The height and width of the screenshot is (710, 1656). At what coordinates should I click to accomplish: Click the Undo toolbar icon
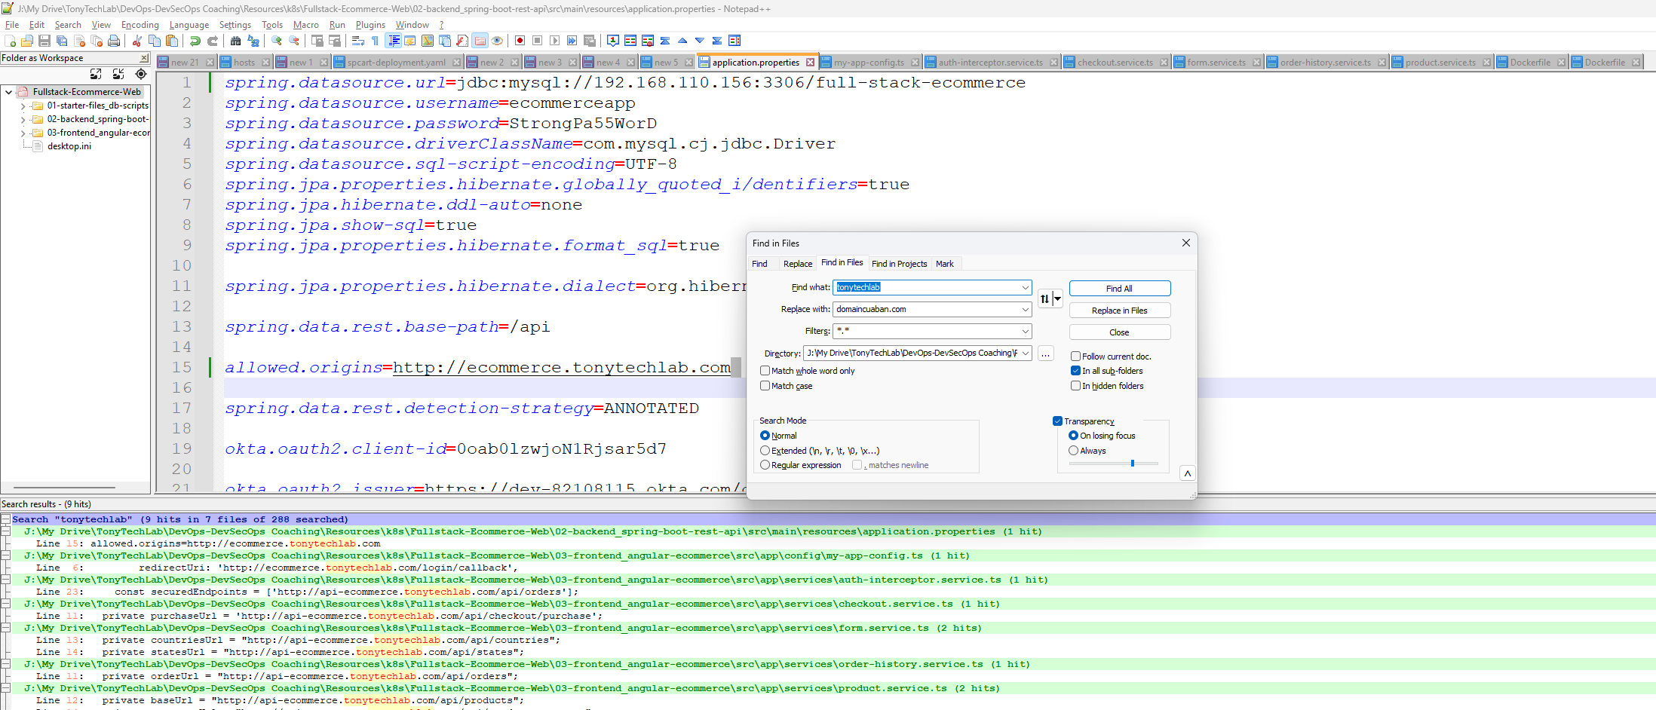click(195, 41)
